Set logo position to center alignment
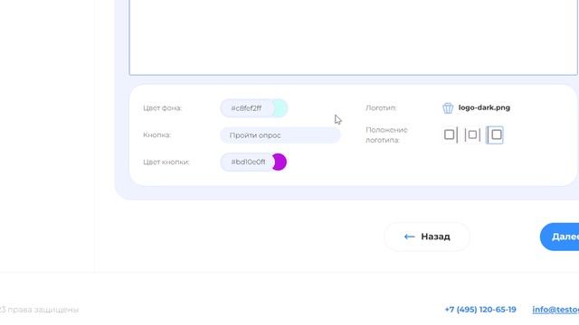The width and height of the screenshot is (579, 325). pyautogui.click(x=472, y=135)
